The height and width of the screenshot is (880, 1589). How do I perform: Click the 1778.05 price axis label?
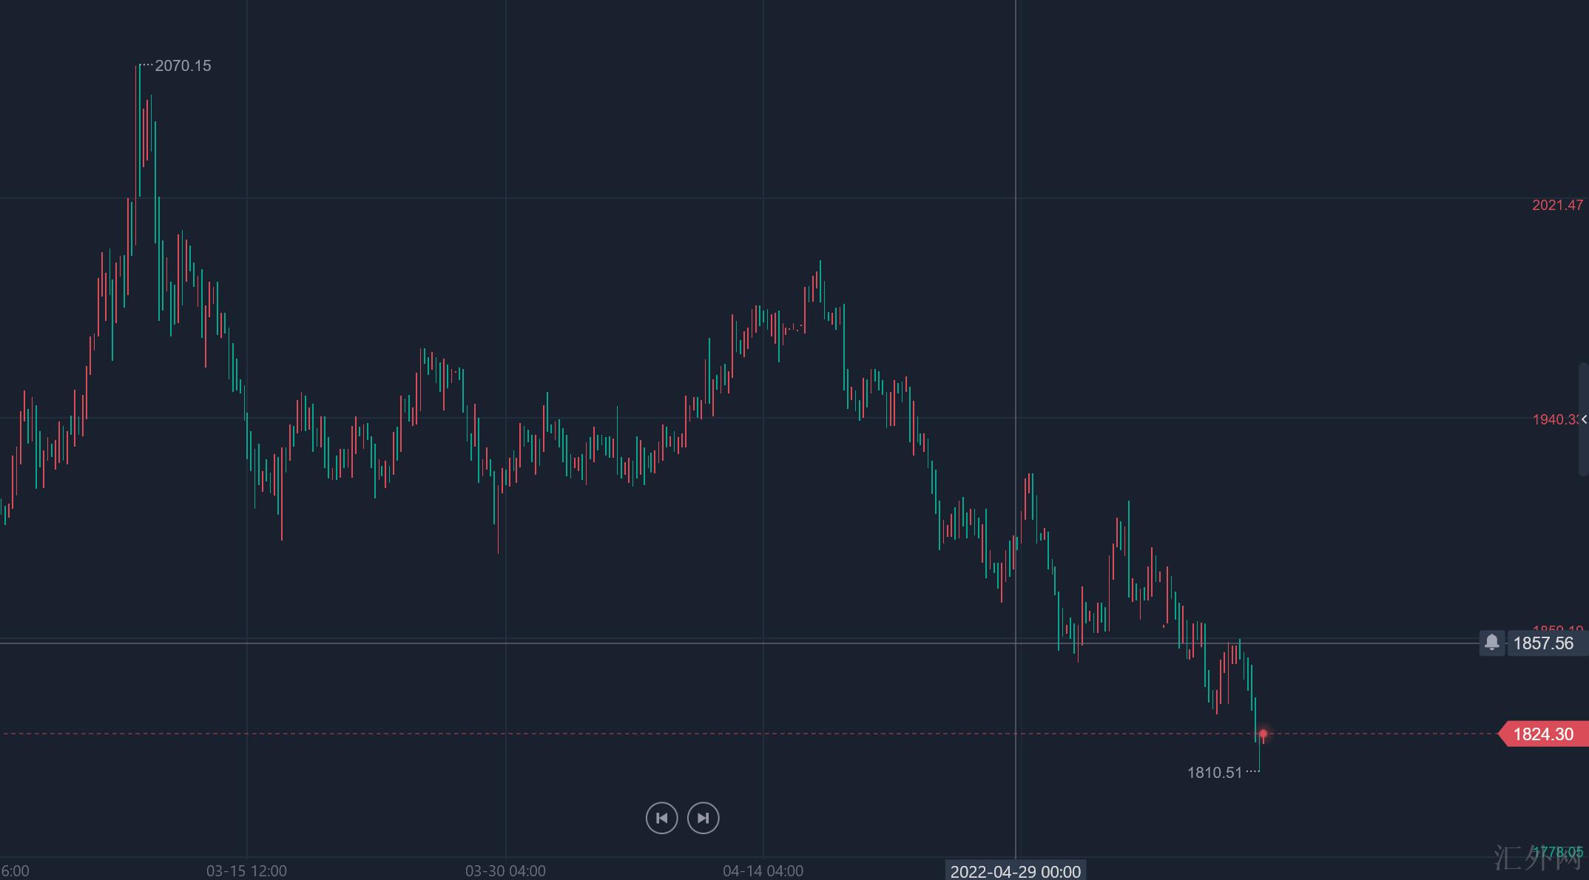coord(1557,852)
